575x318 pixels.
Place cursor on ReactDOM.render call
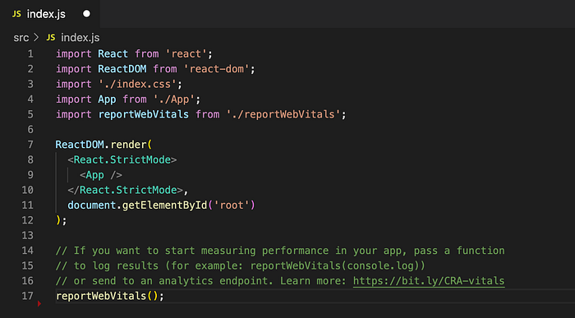(103, 145)
